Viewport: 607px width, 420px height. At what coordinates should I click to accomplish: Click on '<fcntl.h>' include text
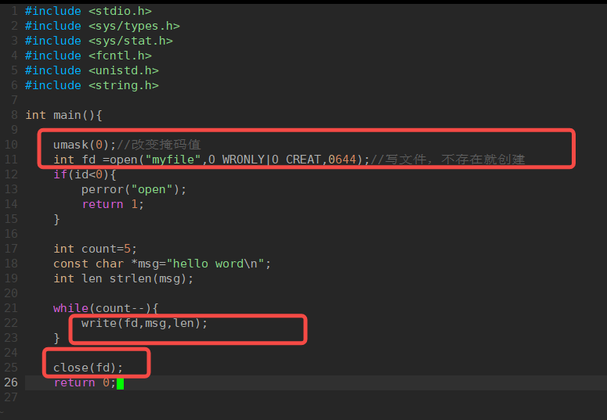(120, 56)
